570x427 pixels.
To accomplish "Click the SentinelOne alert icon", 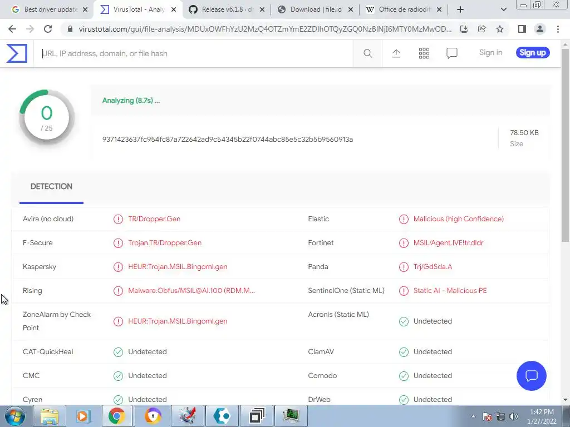I will [404, 291].
